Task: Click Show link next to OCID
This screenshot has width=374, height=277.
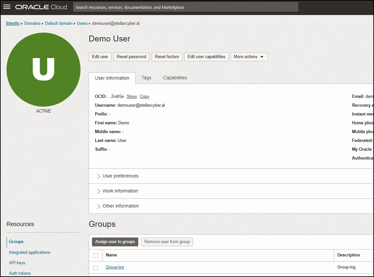Action: click(x=132, y=97)
